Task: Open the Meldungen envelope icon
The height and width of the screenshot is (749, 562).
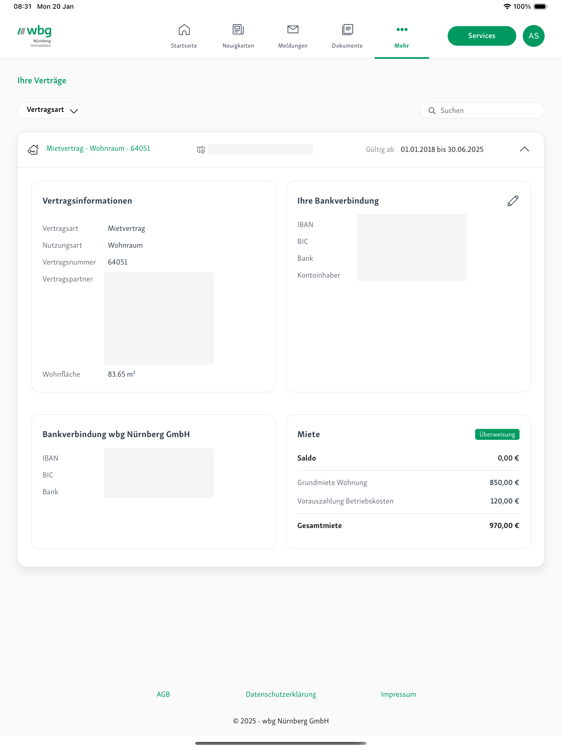Action: coord(293,29)
